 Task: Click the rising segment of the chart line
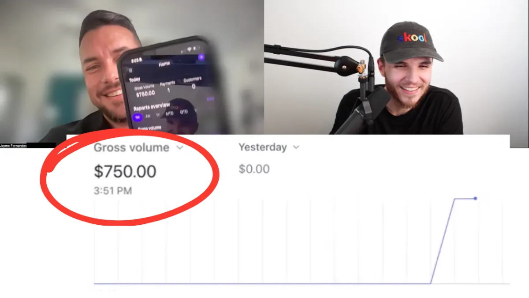click(442, 241)
